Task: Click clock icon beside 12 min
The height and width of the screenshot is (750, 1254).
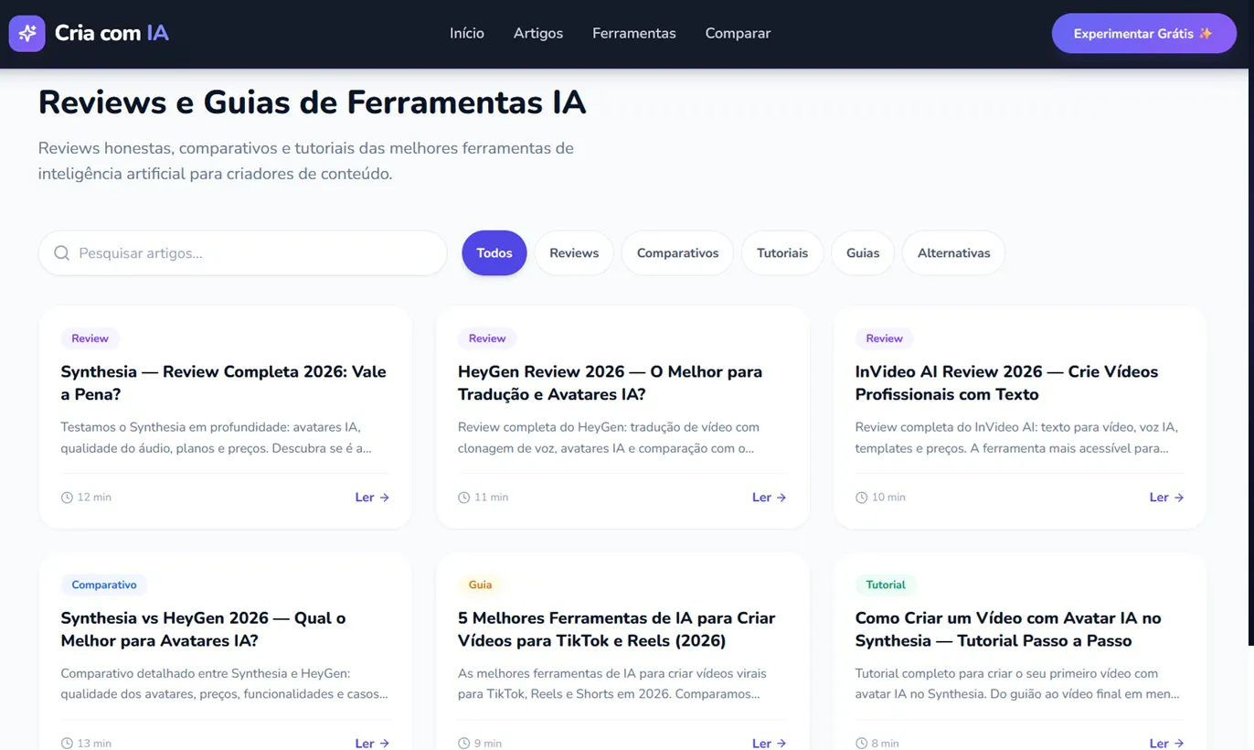Action: (67, 498)
